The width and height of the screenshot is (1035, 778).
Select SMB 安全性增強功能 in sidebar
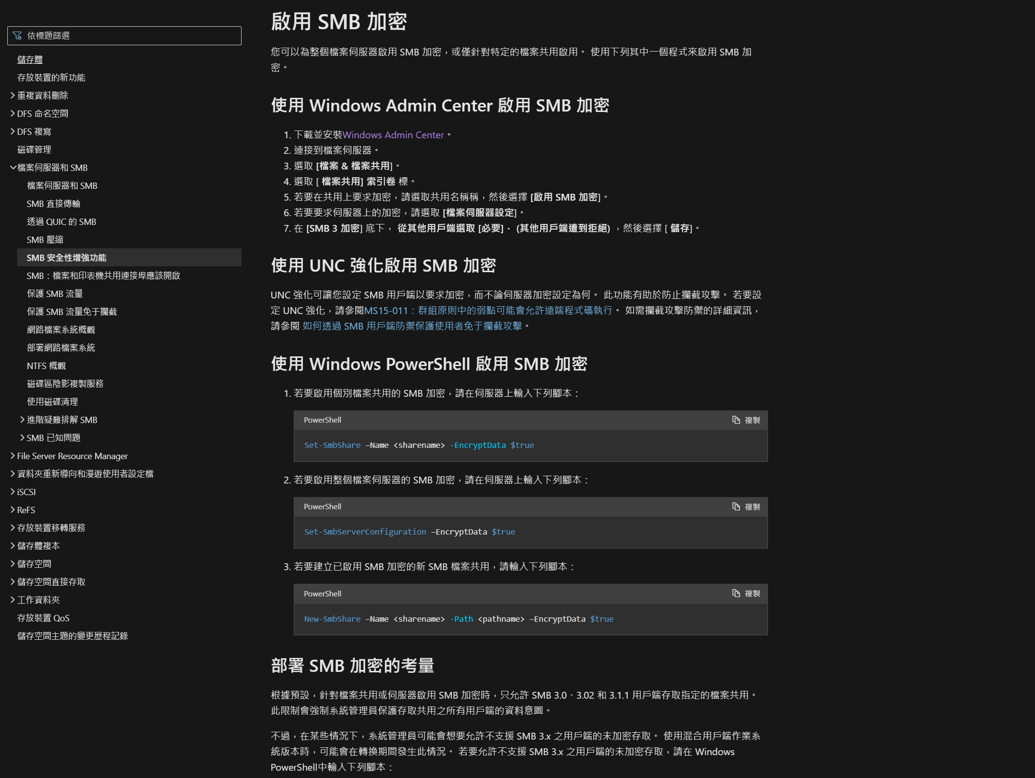click(66, 258)
